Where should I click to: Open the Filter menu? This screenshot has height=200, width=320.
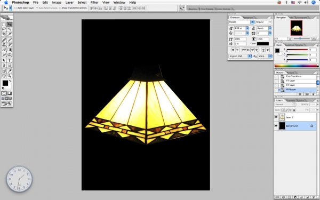[x=94, y=3]
